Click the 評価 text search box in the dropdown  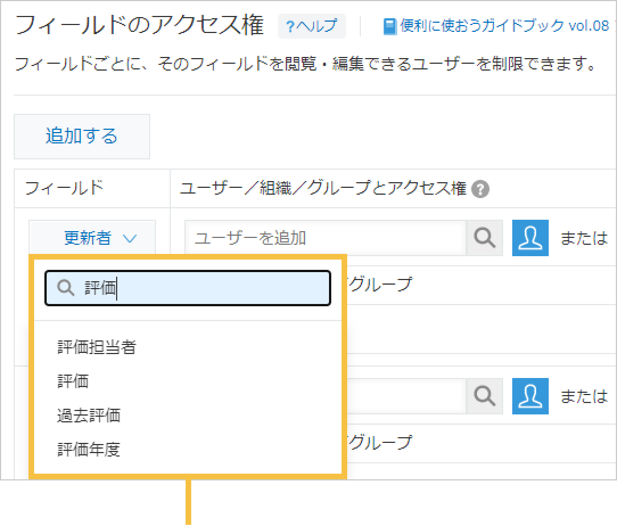(x=188, y=288)
